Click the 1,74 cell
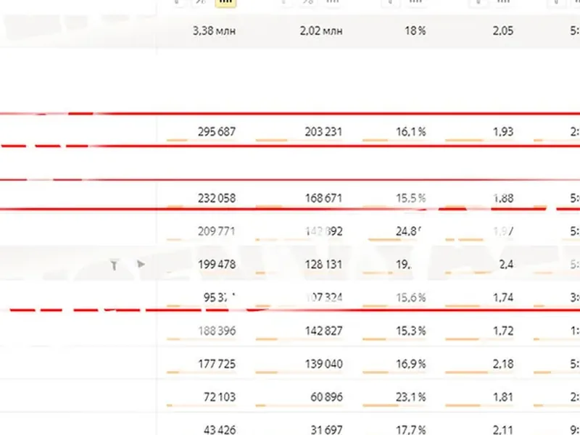580x435 pixels. [x=502, y=297]
